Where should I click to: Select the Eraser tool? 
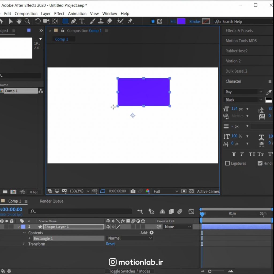(x=109, y=21)
